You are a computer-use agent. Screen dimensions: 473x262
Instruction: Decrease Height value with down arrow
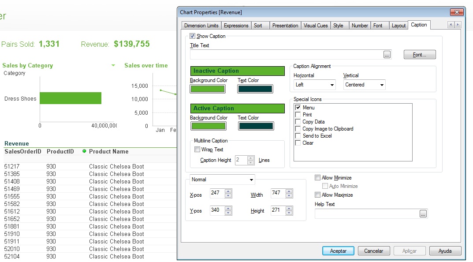(x=289, y=213)
